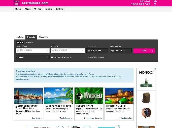Open the Wicked theatre thumbnail
This screenshot has width=172, height=128.
pos(89,96)
